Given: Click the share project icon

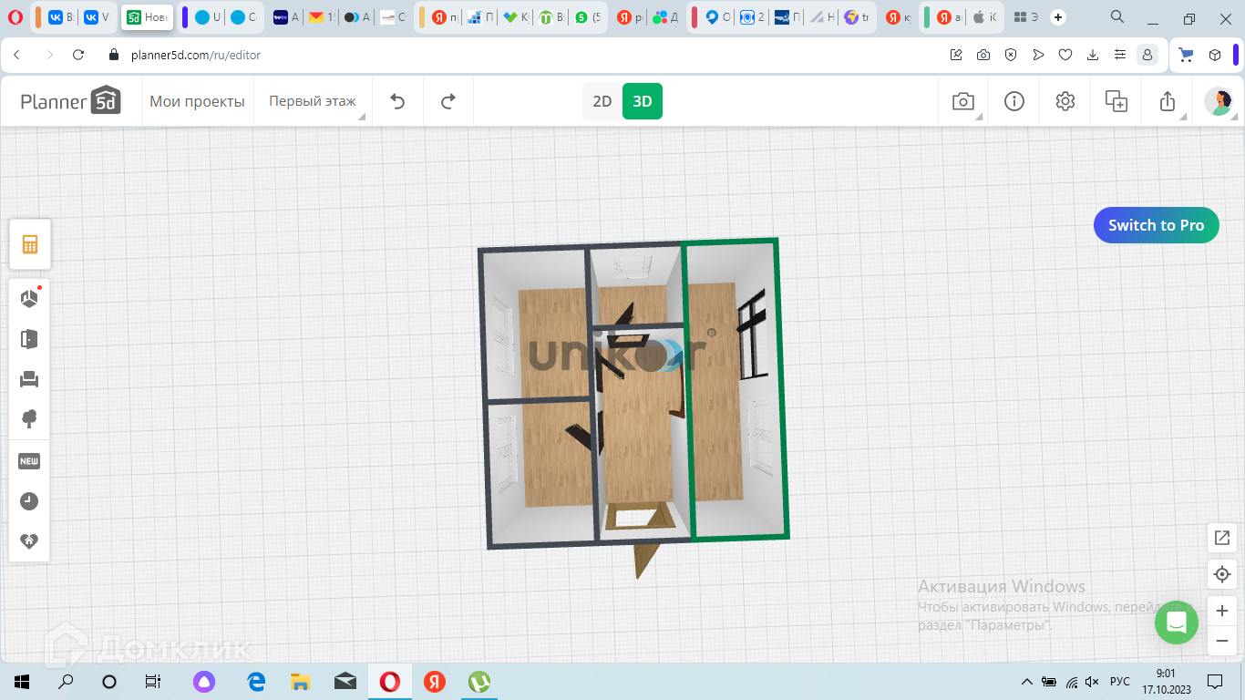Looking at the screenshot, I should coord(1168,101).
